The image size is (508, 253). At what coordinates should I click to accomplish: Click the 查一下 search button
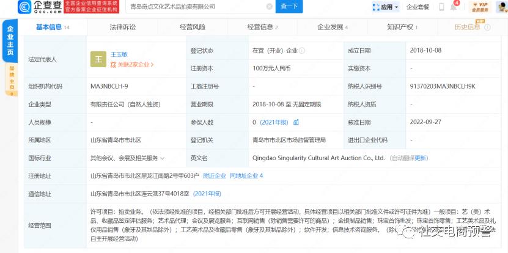[289, 7]
